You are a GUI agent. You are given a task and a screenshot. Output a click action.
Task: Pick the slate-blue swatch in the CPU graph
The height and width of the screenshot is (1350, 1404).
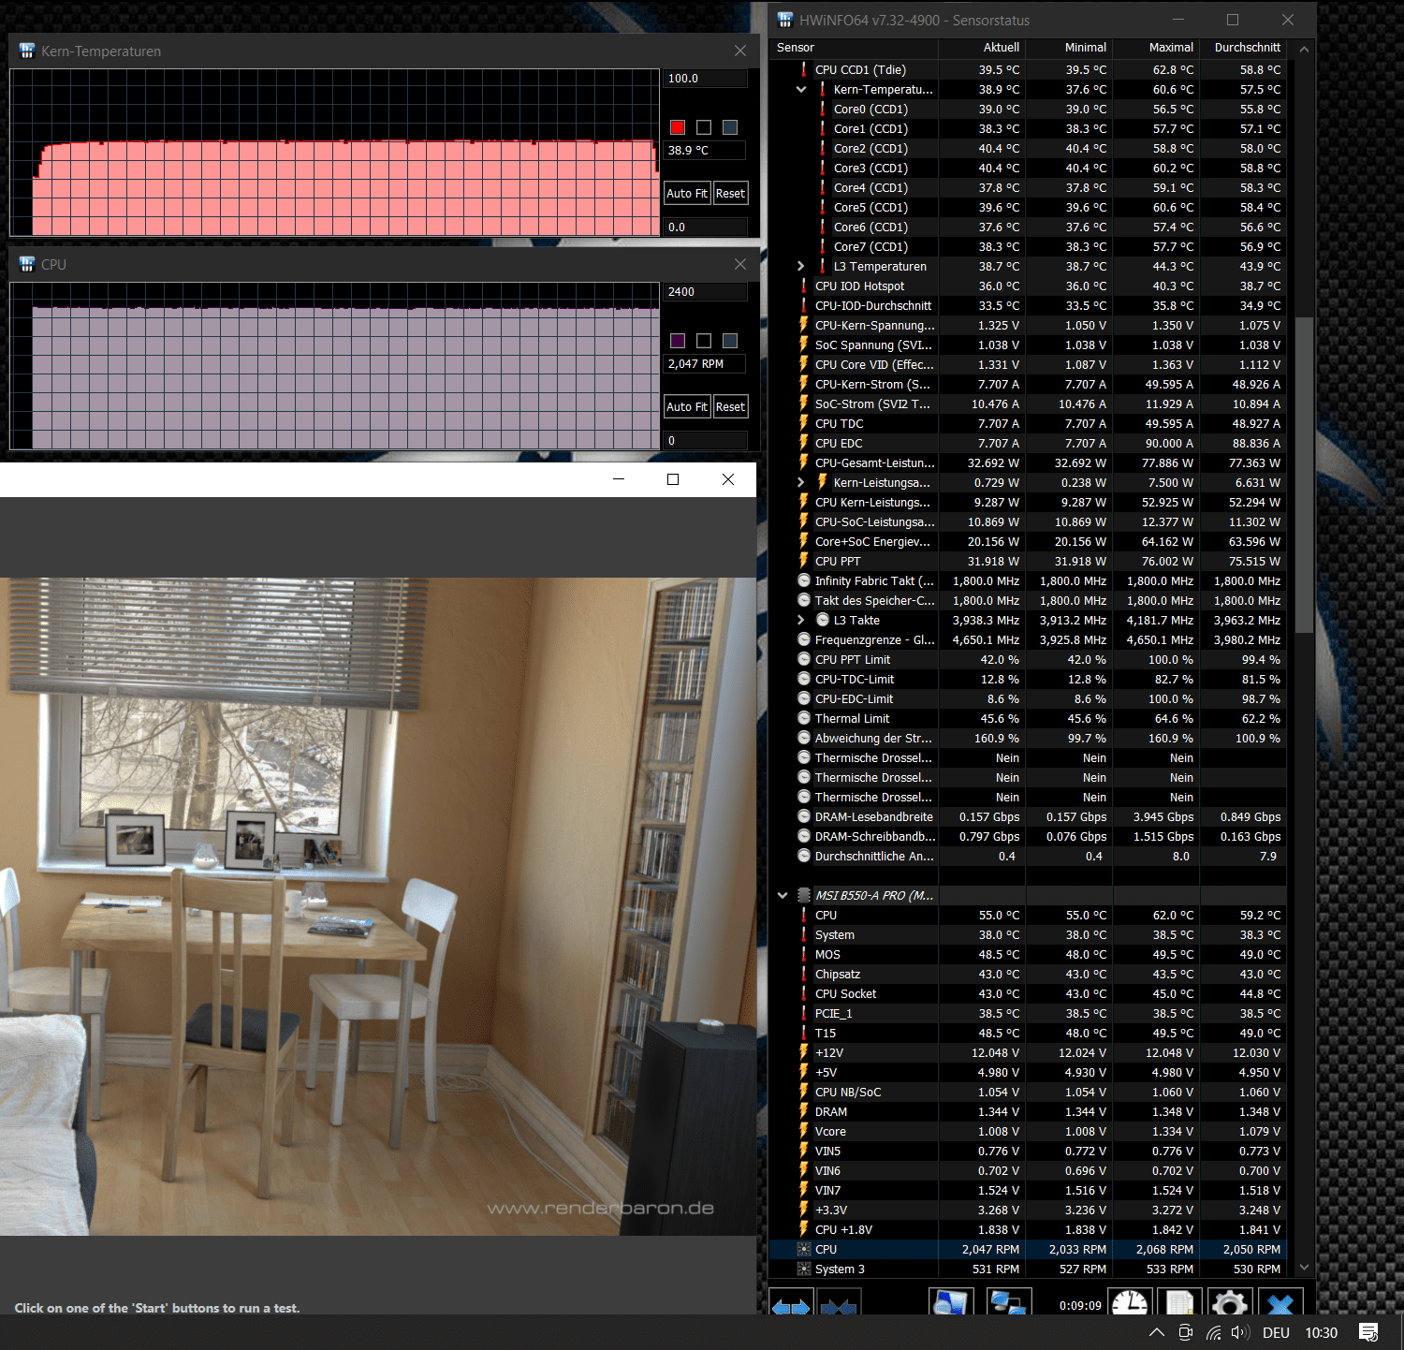(x=730, y=341)
